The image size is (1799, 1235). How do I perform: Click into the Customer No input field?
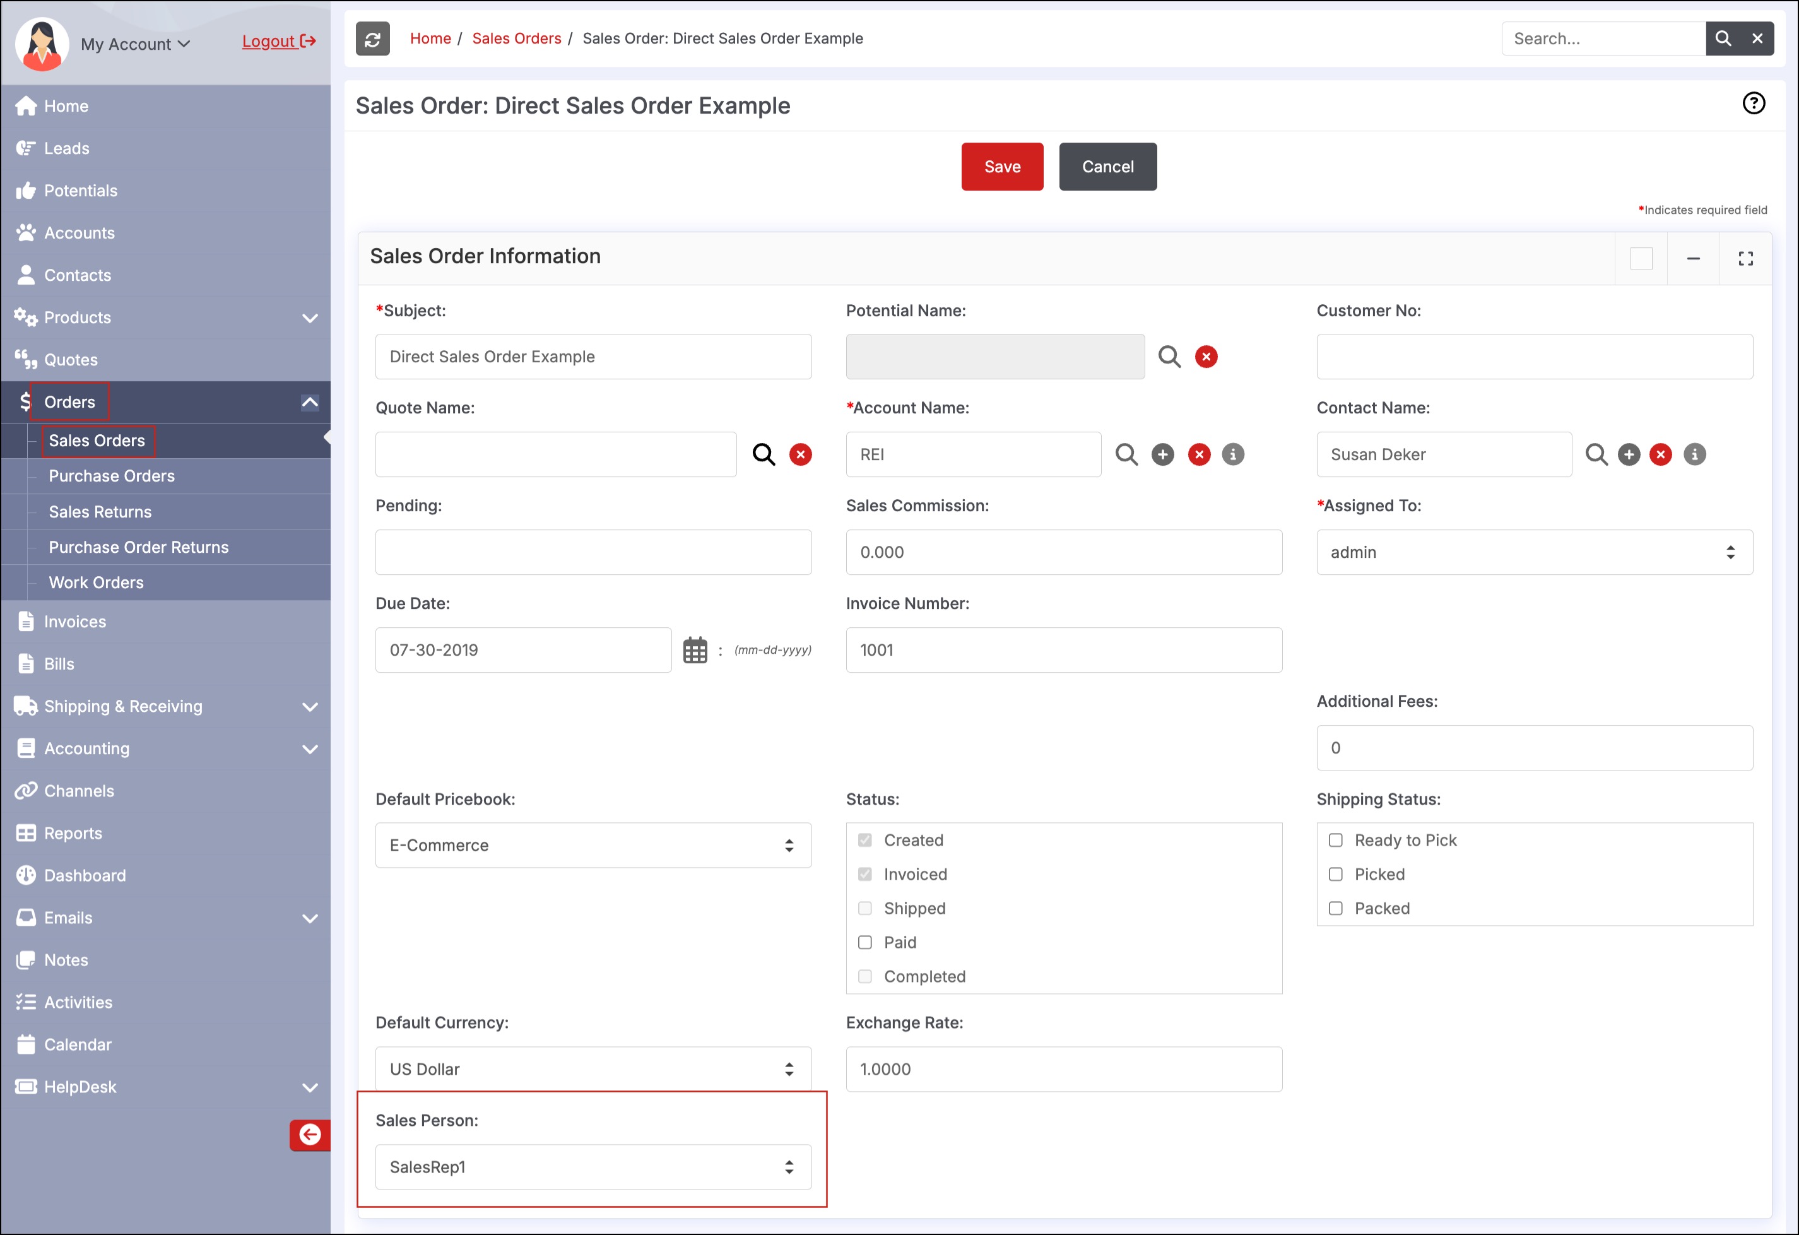pos(1533,357)
